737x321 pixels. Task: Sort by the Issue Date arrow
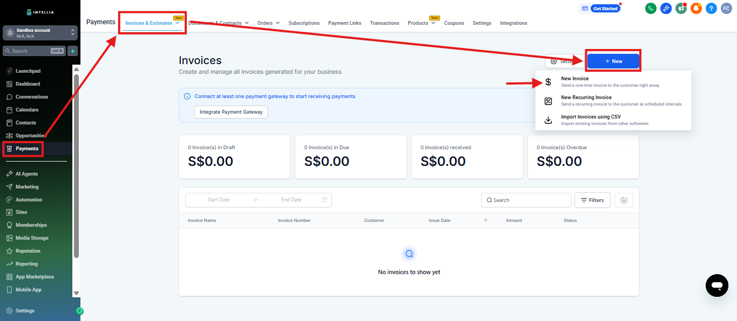point(485,220)
